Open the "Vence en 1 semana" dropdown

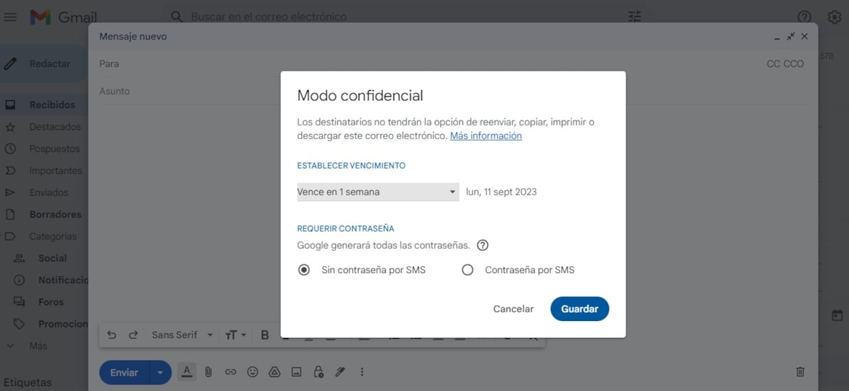pyautogui.click(x=377, y=192)
